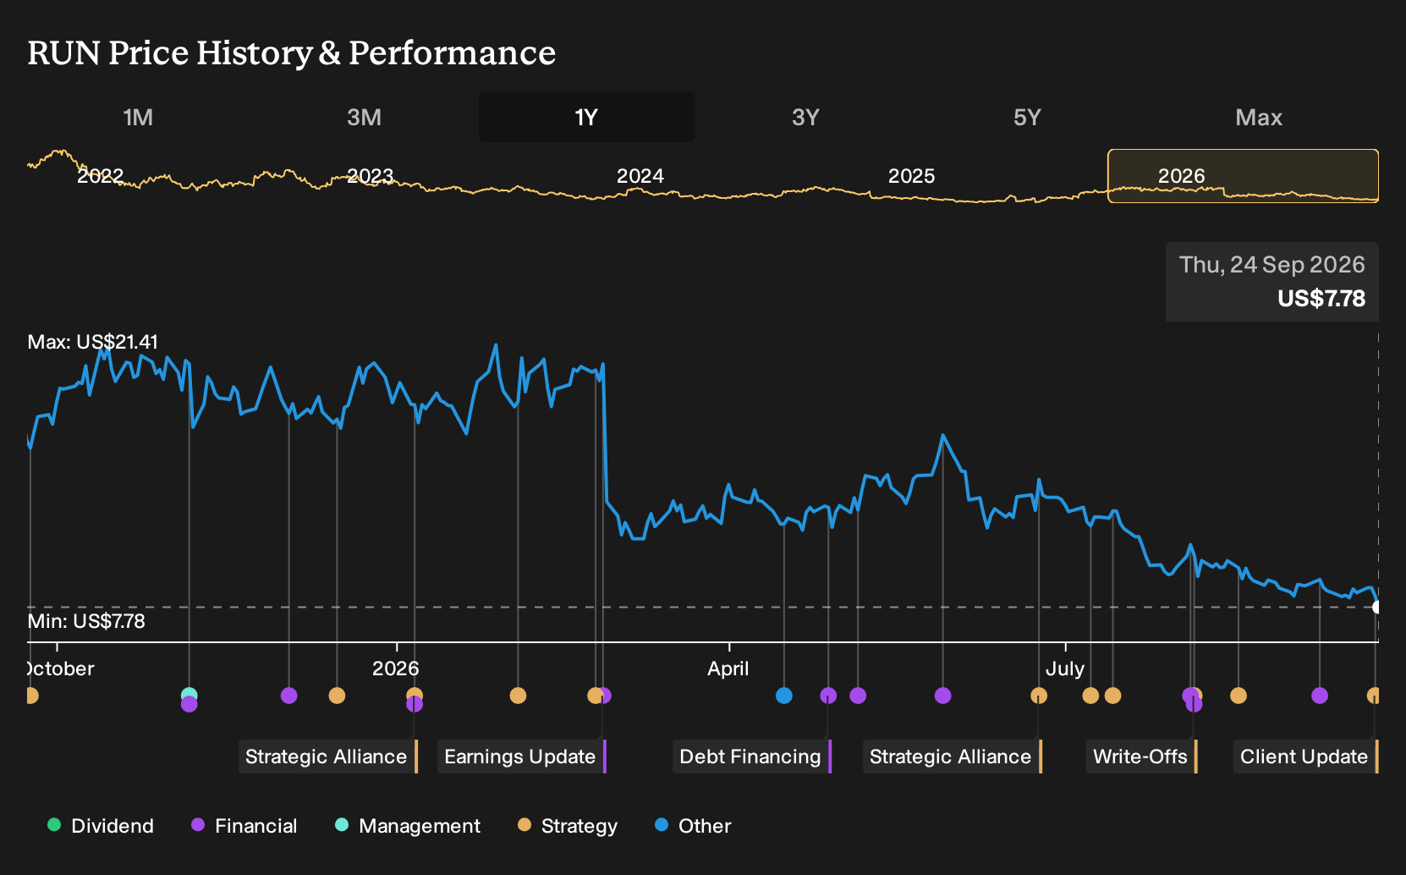Show the Max time range
Screen dimensions: 1406x875
tap(1259, 117)
